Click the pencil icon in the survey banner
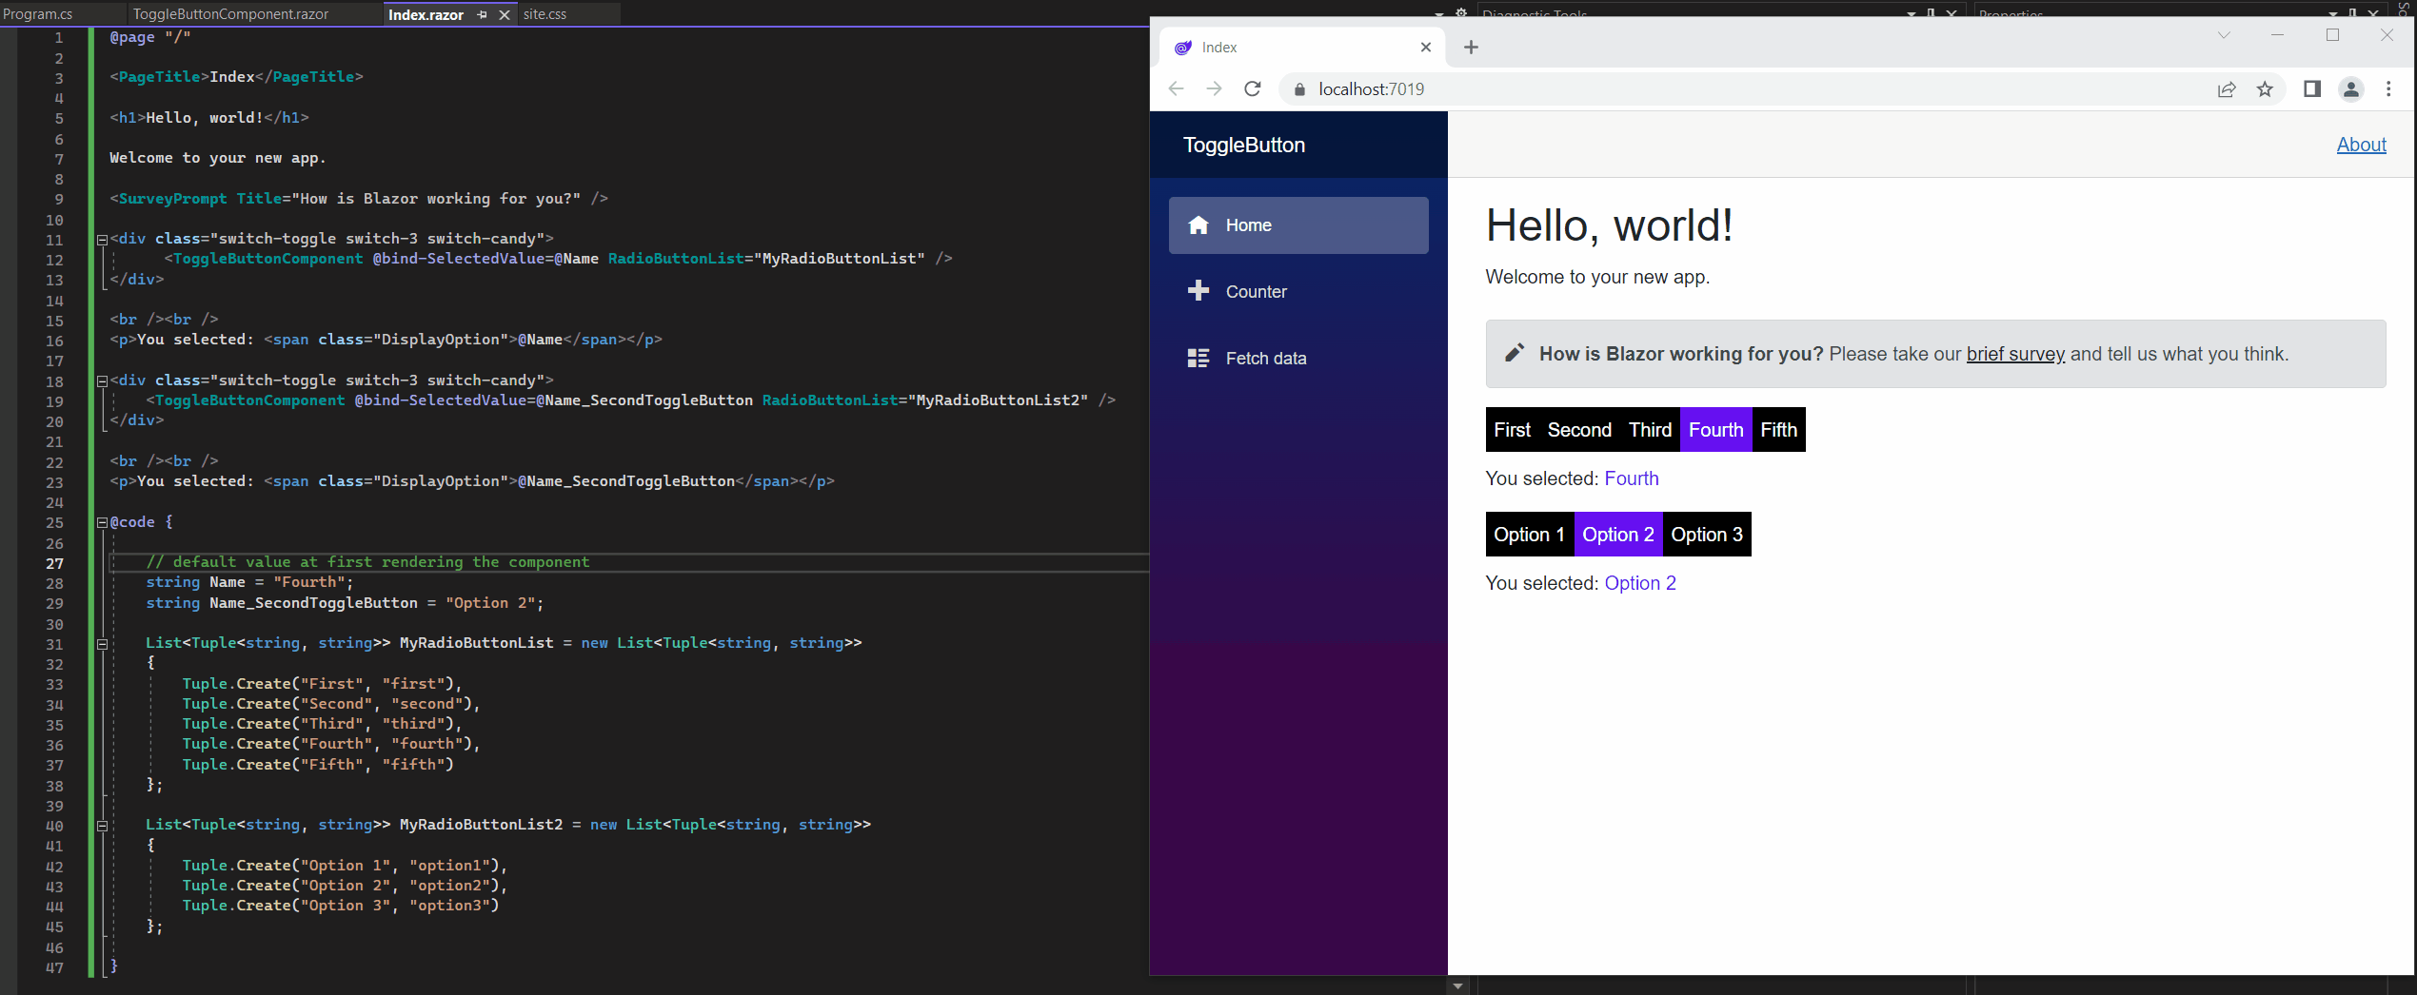Screen dimensions: 2417x995 1514,352
